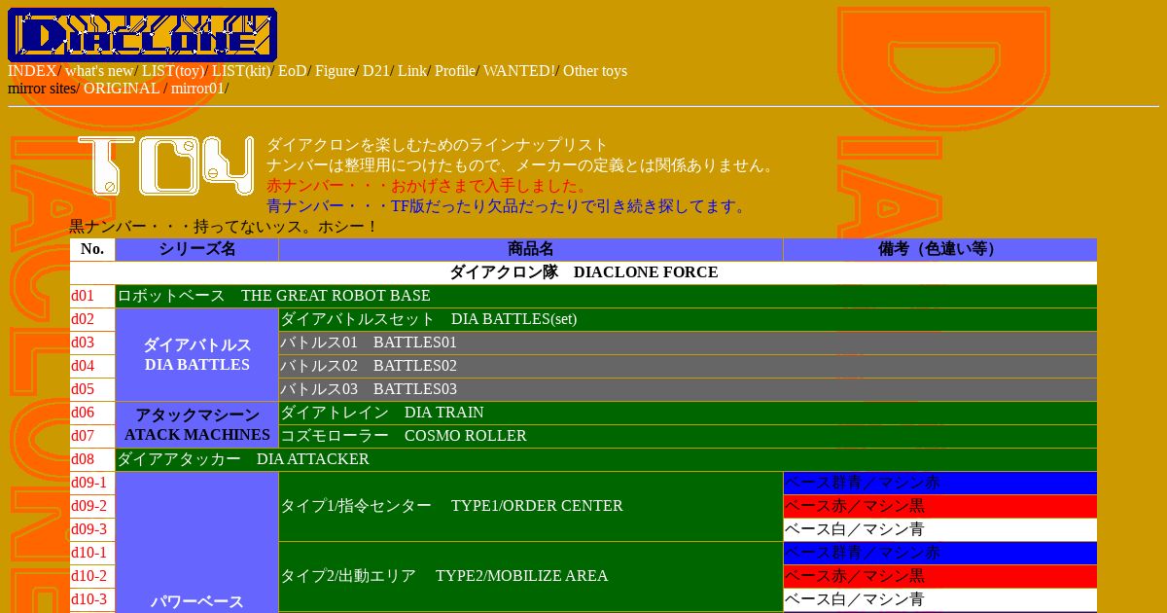
Task: Select row number d08
Action: click(x=92, y=459)
